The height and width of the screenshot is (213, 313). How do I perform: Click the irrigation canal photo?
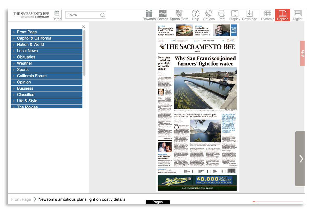tap(205, 88)
